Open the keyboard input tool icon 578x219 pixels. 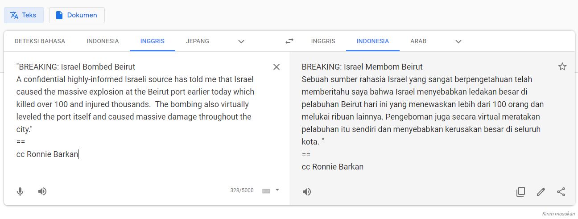[266, 191]
